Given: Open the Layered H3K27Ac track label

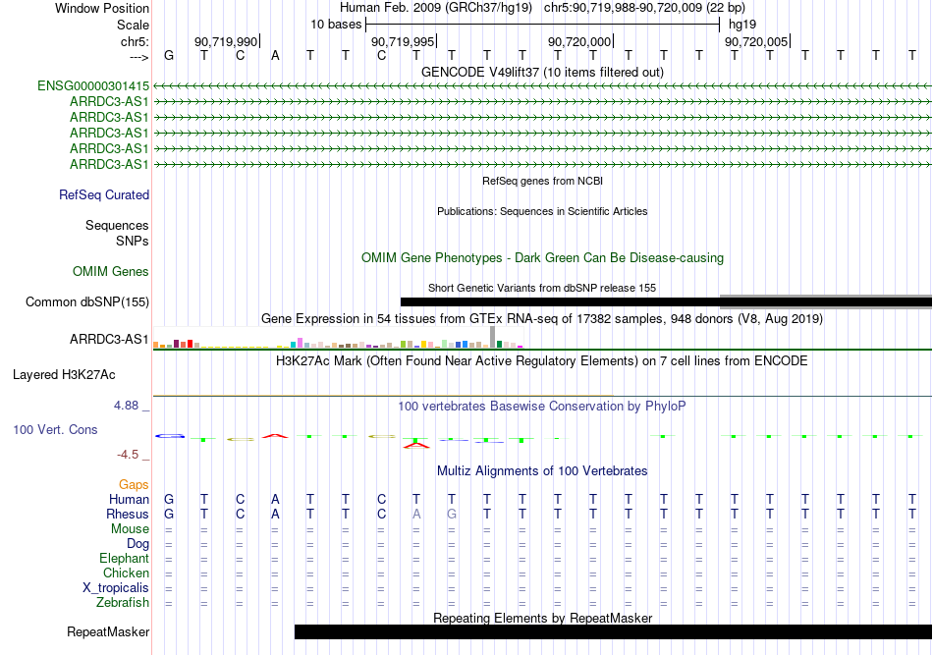Looking at the screenshot, I should (x=64, y=375).
